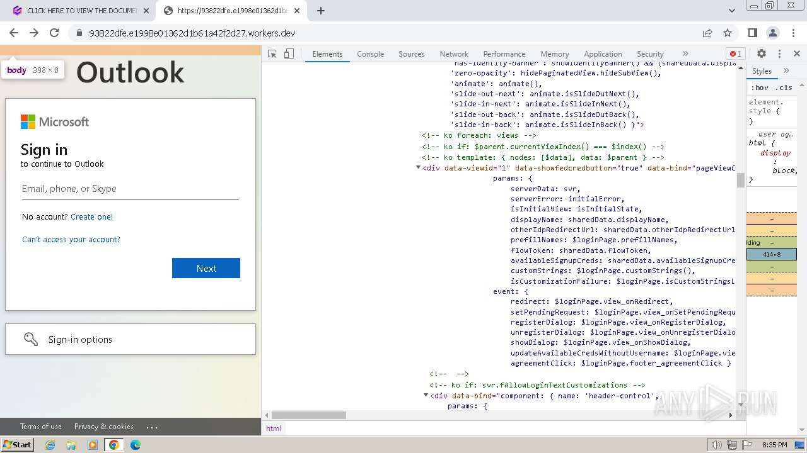Screen dimensions: 807x453
Task: Open the Network tab
Action: tap(454, 54)
